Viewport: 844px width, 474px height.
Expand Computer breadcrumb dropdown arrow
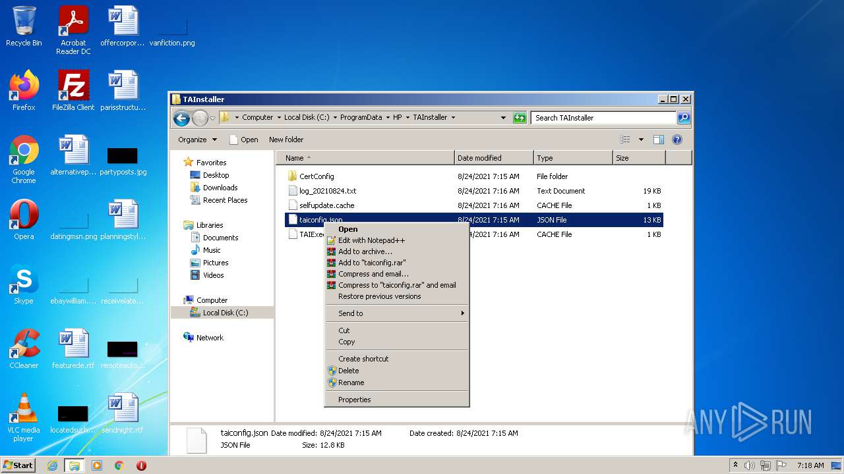[278, 118]
